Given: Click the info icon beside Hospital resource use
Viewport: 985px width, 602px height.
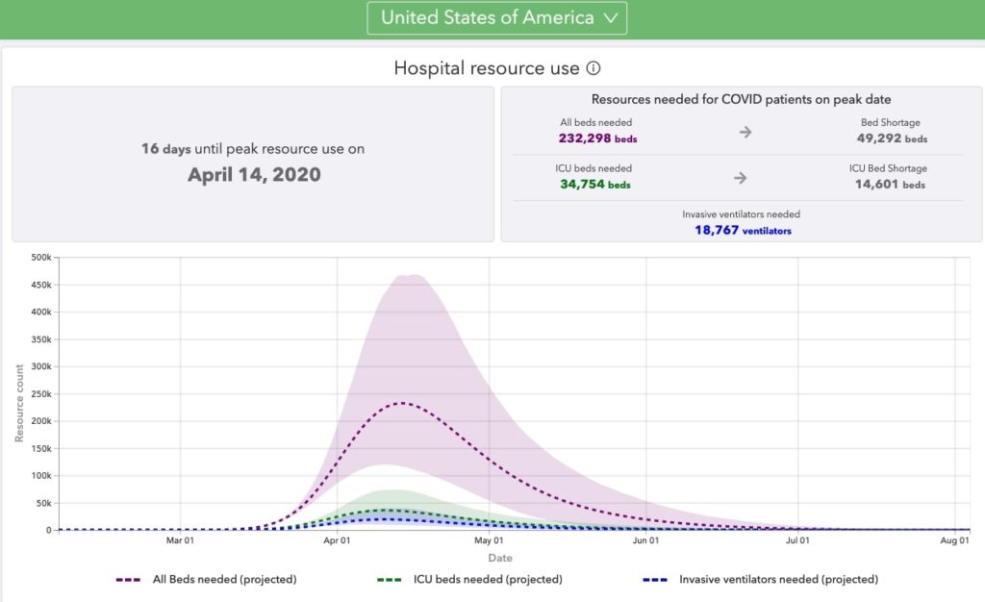Looking at the screenshot, I should click(594, 68).
